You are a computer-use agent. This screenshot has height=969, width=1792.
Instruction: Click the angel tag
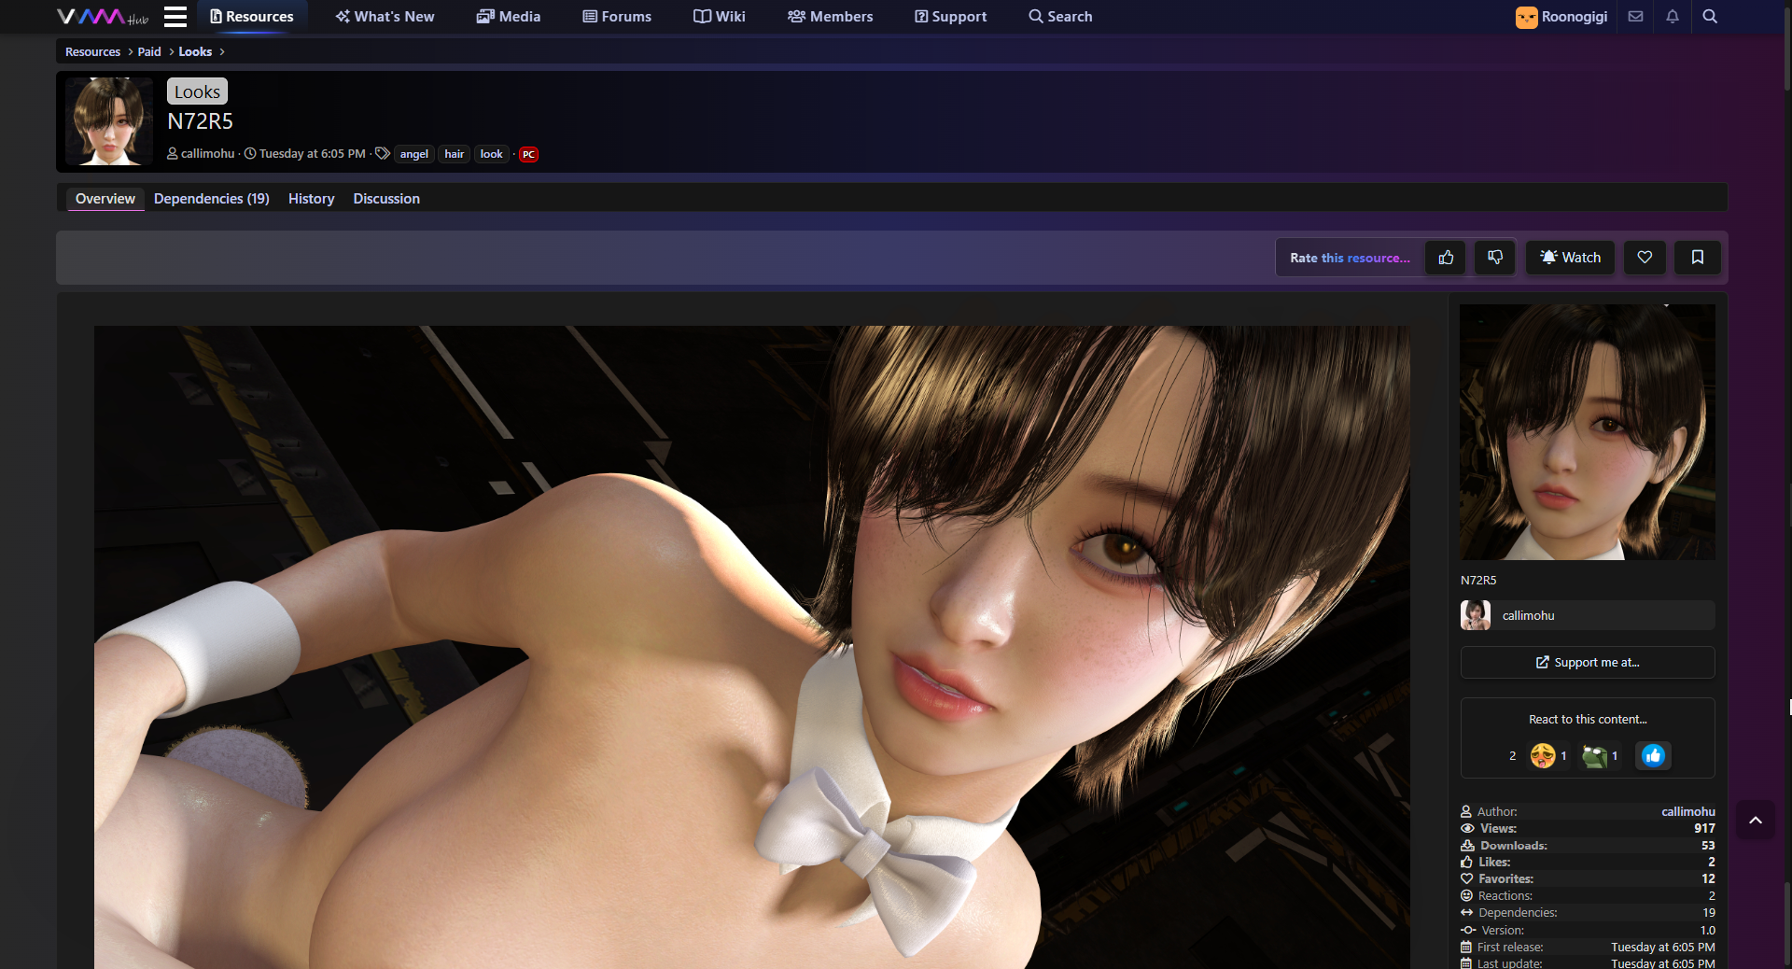(414, 155)
